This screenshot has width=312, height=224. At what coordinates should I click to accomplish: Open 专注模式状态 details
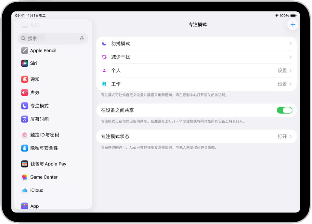pyautogui.click(x=195, y=136)
